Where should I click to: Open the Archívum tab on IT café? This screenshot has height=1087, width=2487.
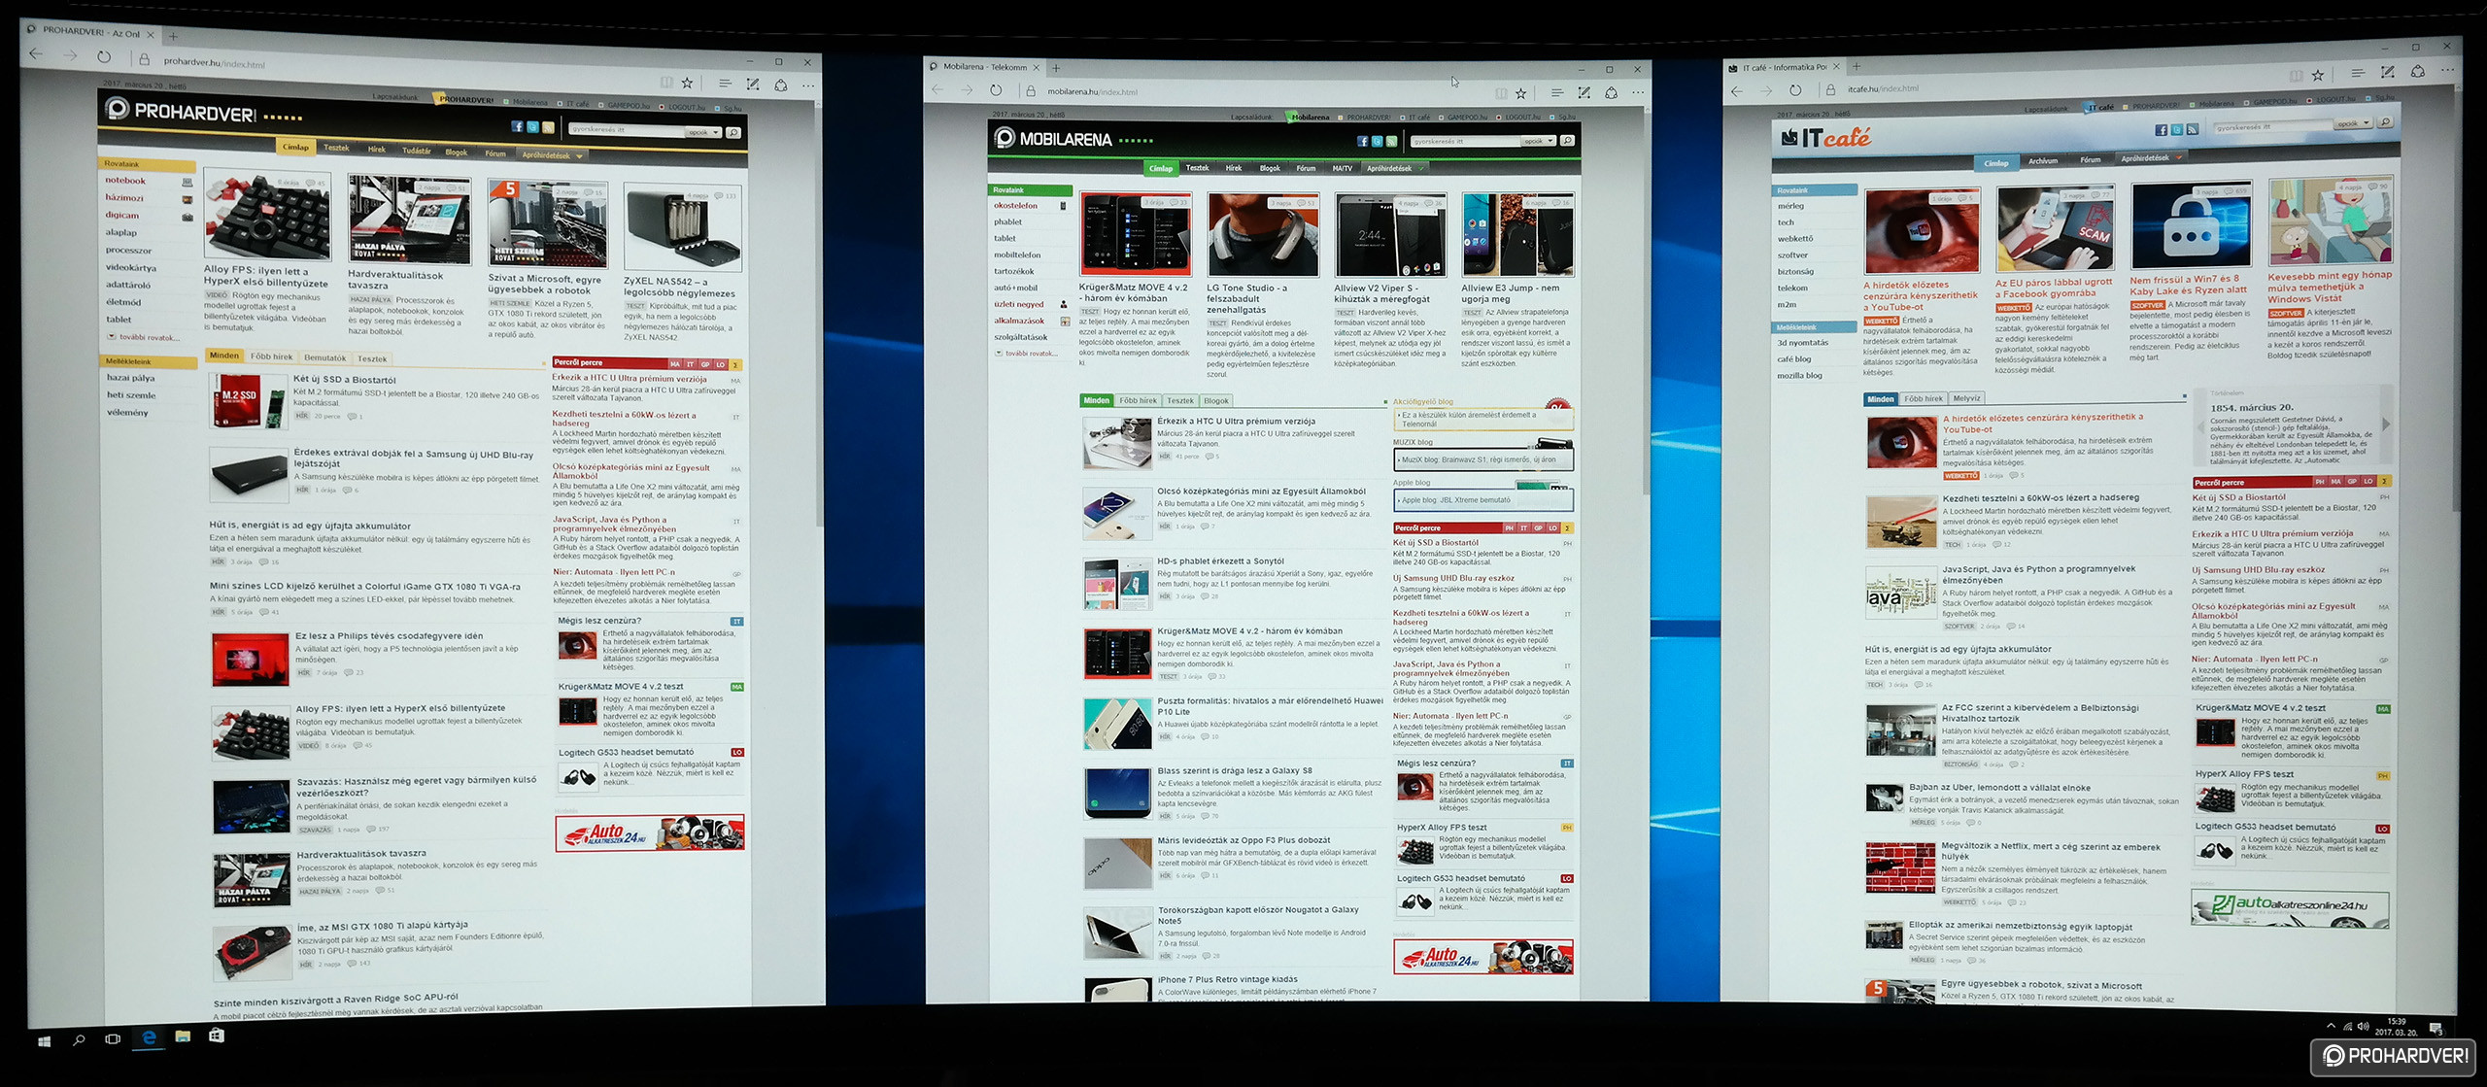click(2042, 161)
